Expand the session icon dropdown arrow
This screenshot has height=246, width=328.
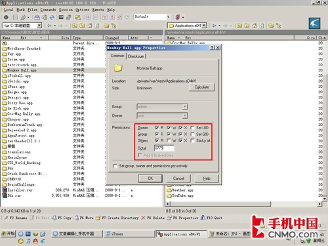183,17
